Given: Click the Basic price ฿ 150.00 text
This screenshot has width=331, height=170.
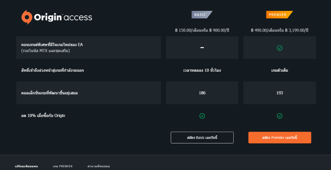Looking at the screenshot, I should (202, 30).
